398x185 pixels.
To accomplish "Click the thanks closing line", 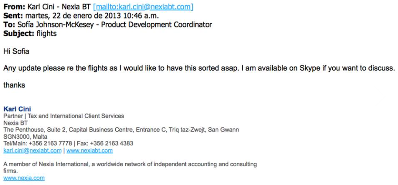I will [14, 85].
